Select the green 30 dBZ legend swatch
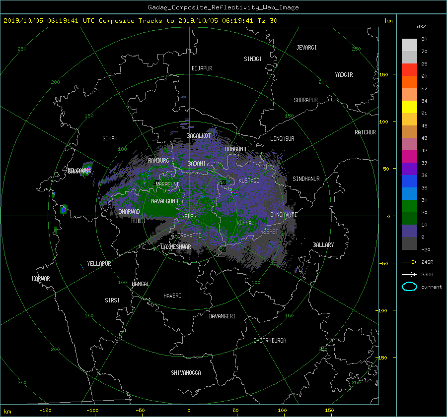The width and height of the screenshot is (447, 417). [x=409, y=206]
